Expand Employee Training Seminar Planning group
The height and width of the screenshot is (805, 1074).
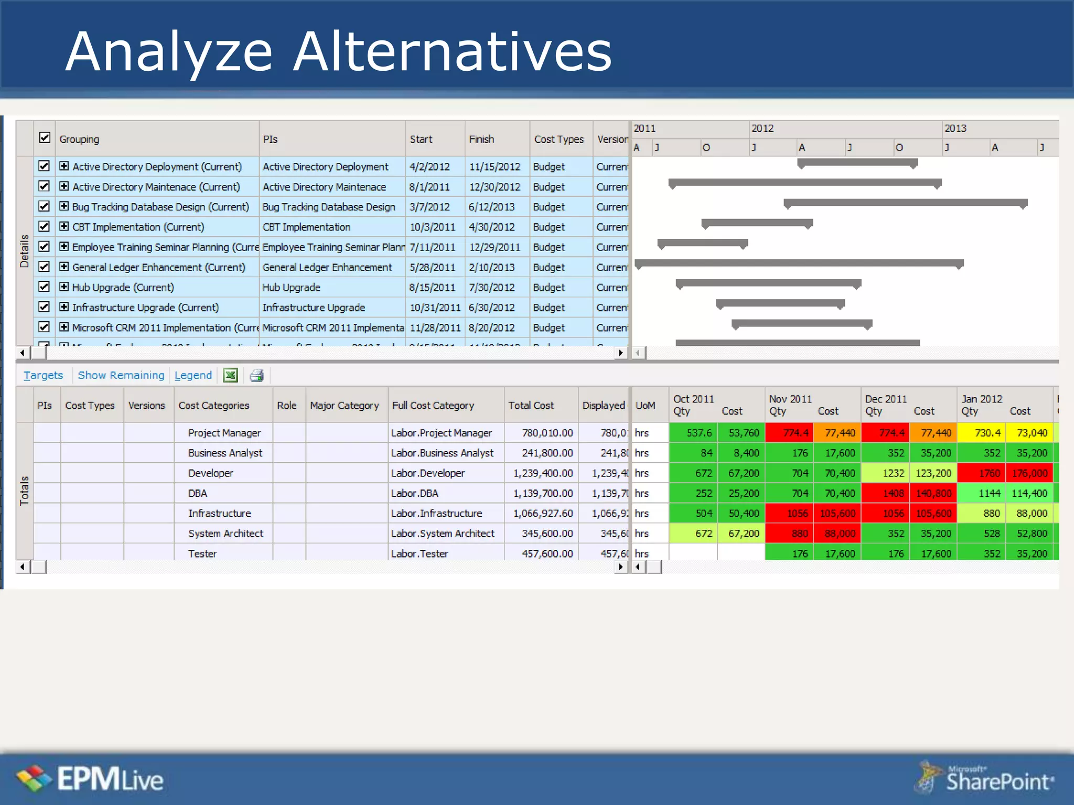point(64,246)
